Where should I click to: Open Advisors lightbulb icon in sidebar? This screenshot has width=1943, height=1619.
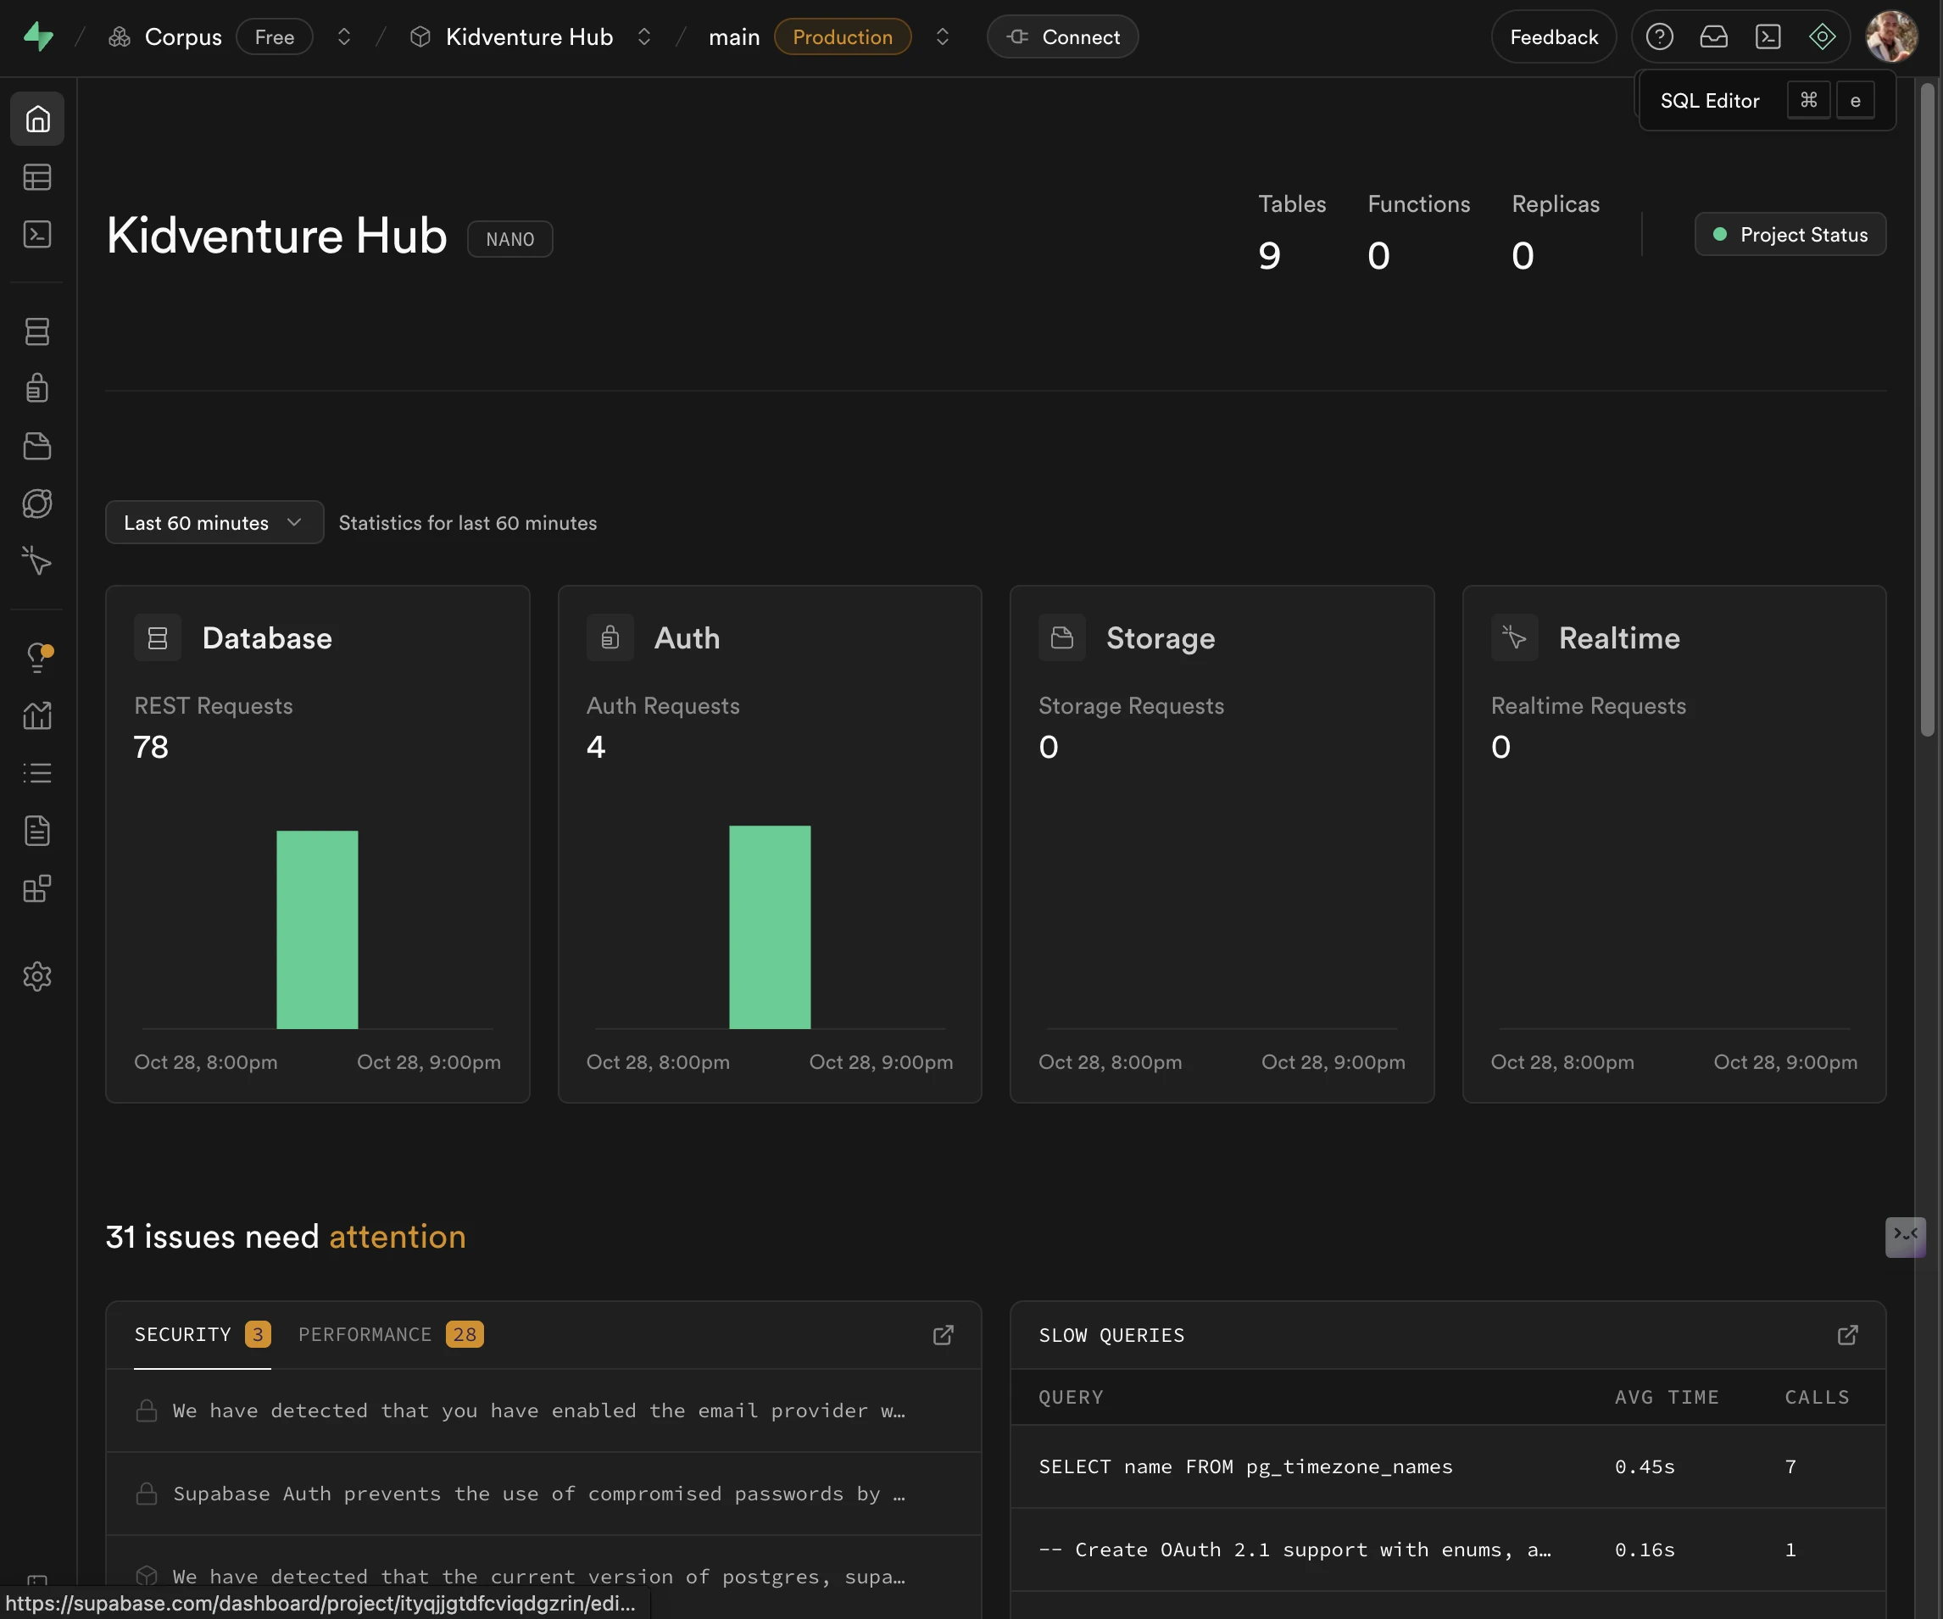coord(37,657)
